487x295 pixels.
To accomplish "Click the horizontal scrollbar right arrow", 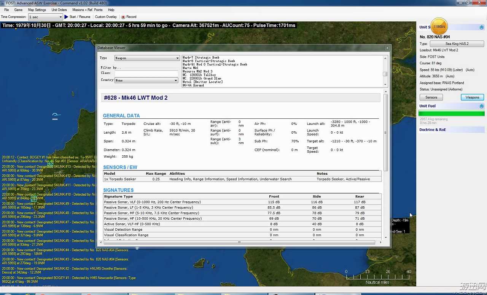I will [380, 242].
